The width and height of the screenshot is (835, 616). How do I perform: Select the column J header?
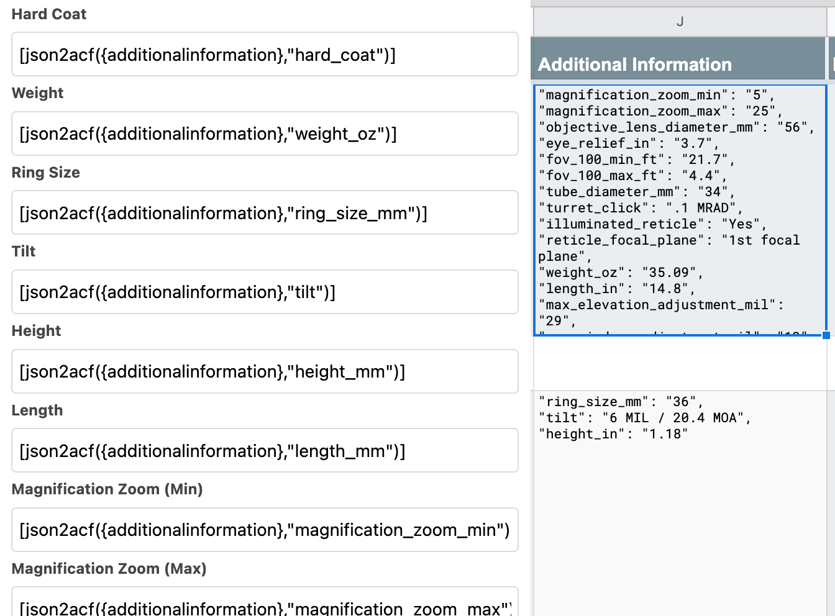tap(679, 21)
